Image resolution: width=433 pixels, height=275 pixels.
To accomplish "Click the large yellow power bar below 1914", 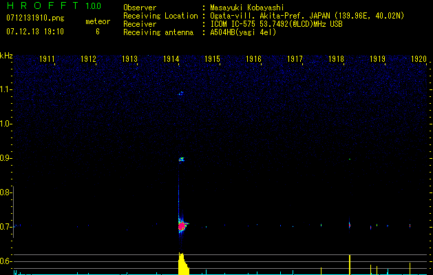I will [x=183, y=265].
